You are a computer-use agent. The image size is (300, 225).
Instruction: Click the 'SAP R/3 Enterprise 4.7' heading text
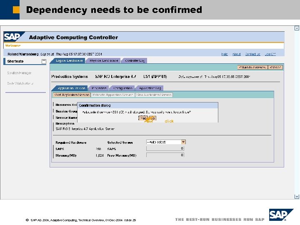point(115,77)
